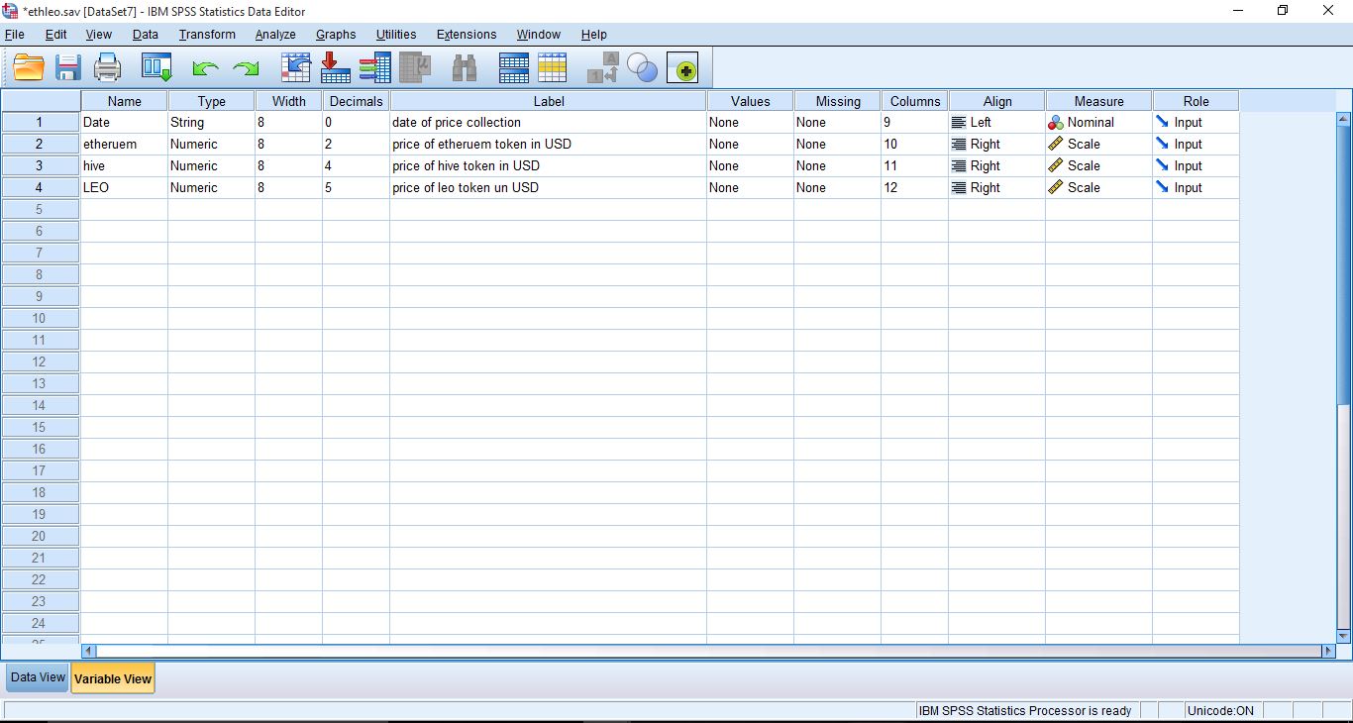Open the File menu
The width and height of the screenshot is (1353, 723).
point(15,35)
